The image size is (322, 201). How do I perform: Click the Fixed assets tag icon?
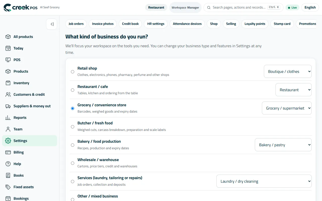(x=8, y=187)
